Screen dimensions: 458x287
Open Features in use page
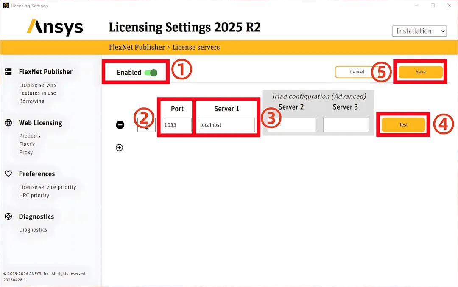(37, 93)
